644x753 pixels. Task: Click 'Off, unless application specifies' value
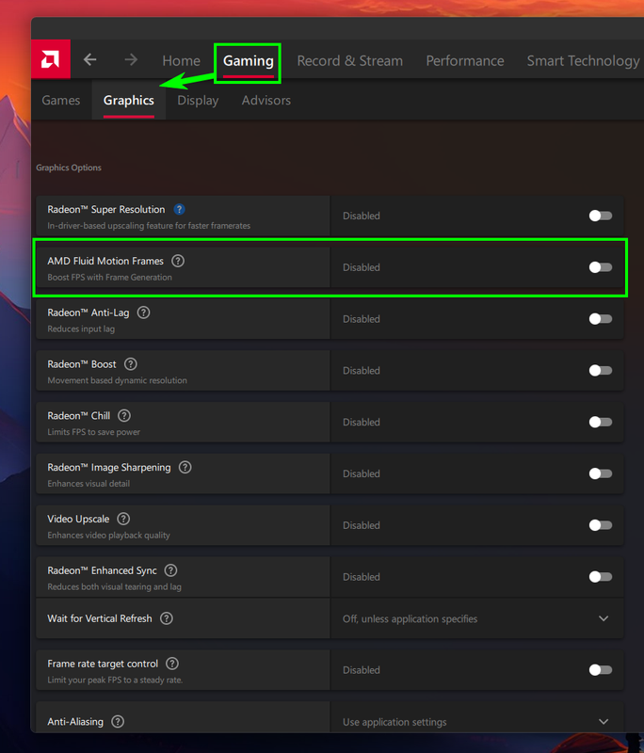click(x=410, y=619)
